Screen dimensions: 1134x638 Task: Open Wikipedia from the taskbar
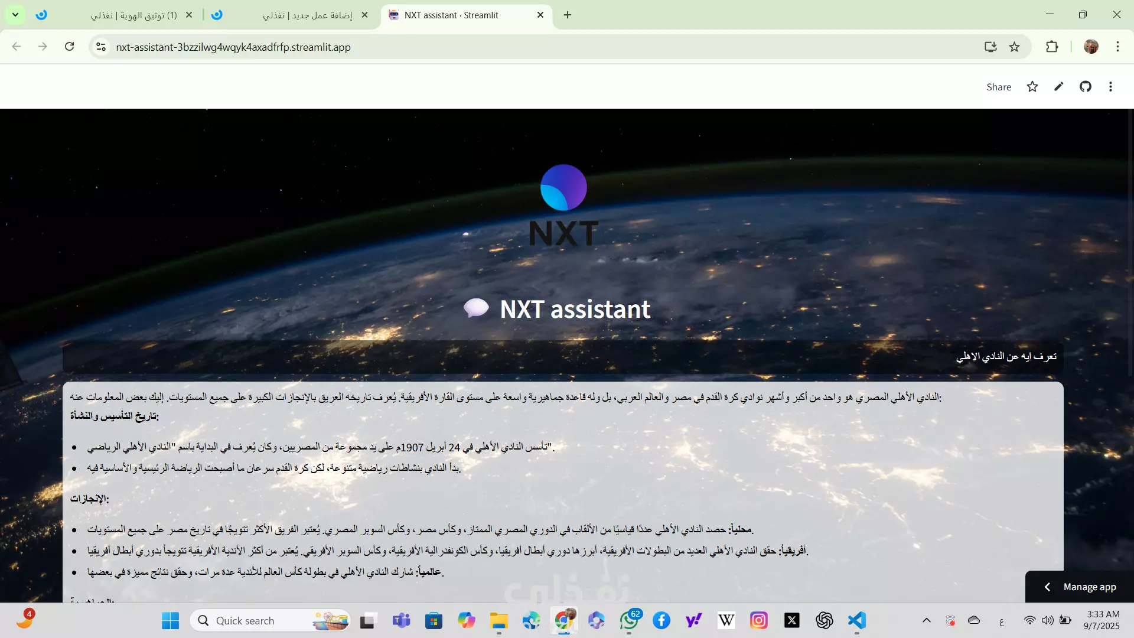726,620
